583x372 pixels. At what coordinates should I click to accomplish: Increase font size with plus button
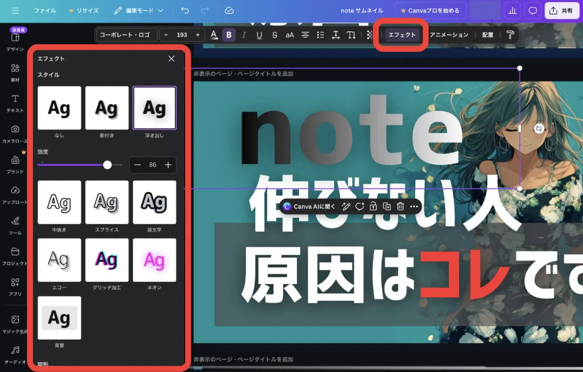pyautogui.click(x=198, y=35)
